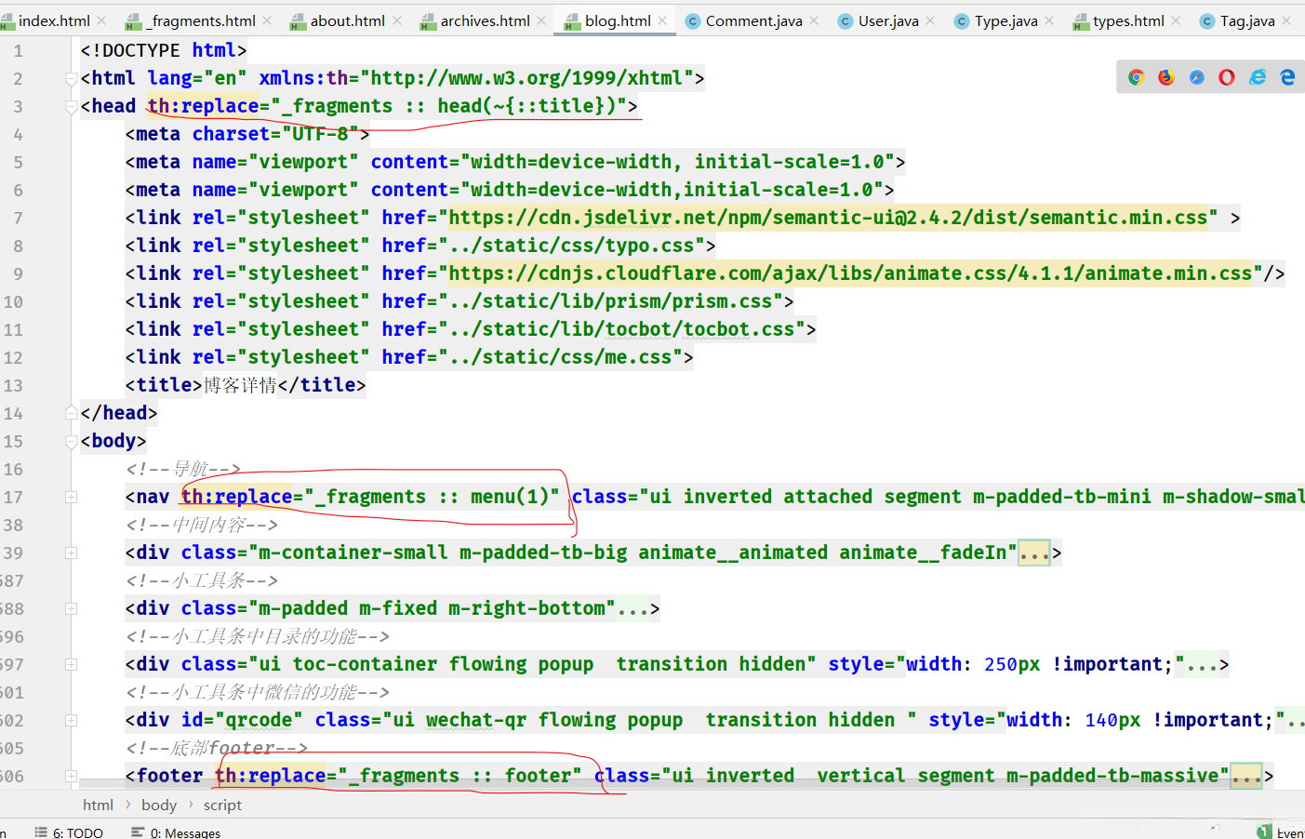Switch to the Tag.java tab
The height and width of the screenshot is (839, 1305).
pos(1247,20)
